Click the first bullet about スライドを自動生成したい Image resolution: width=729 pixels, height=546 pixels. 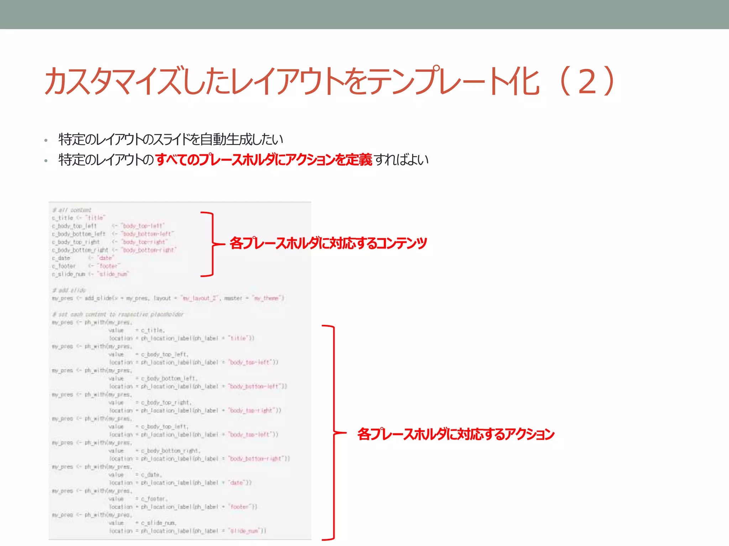171,139
